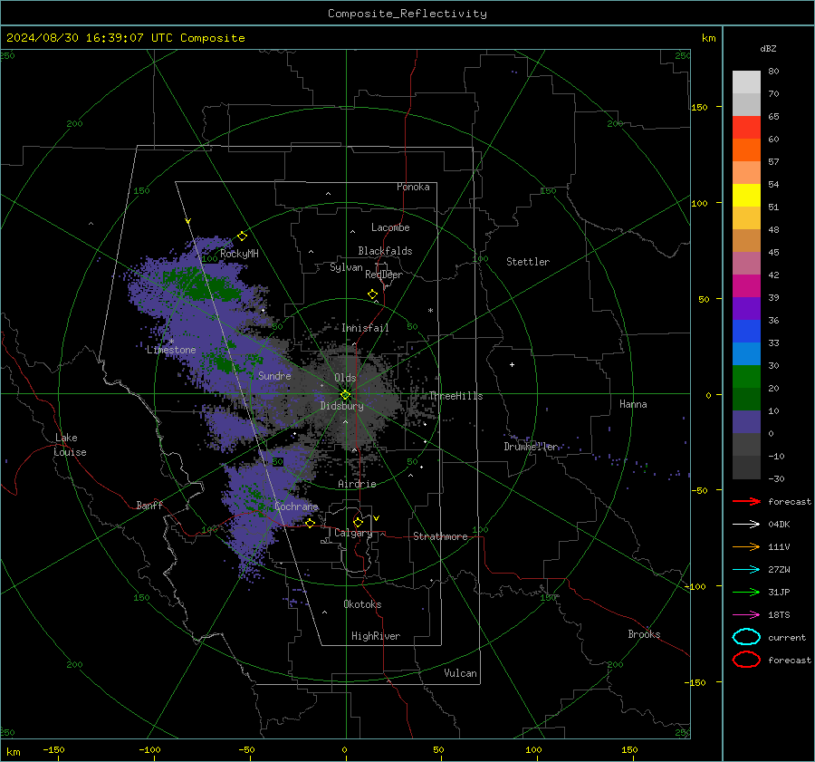The height and width of the screenshot is (762, 815).
Task: Click the red forecast arrow in legend
Action: pos(746,501)
